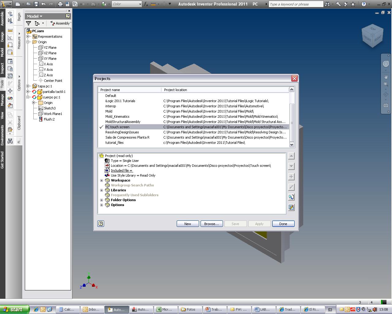The height and width of the screenshot is (314, 392).
Task: Click the Find binoculars icon
Action: point(10,141)
